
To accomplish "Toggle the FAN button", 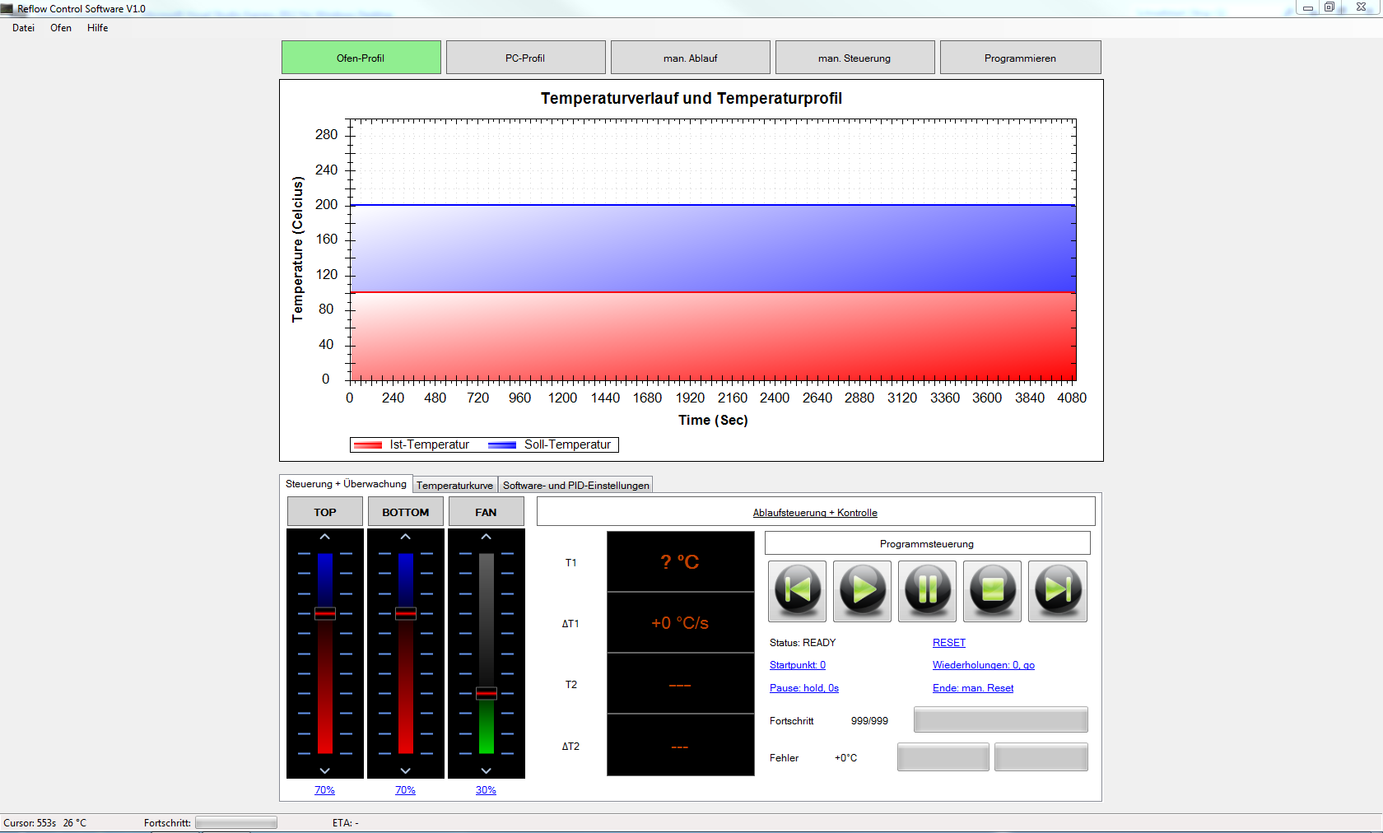I will tap(487, 511).
